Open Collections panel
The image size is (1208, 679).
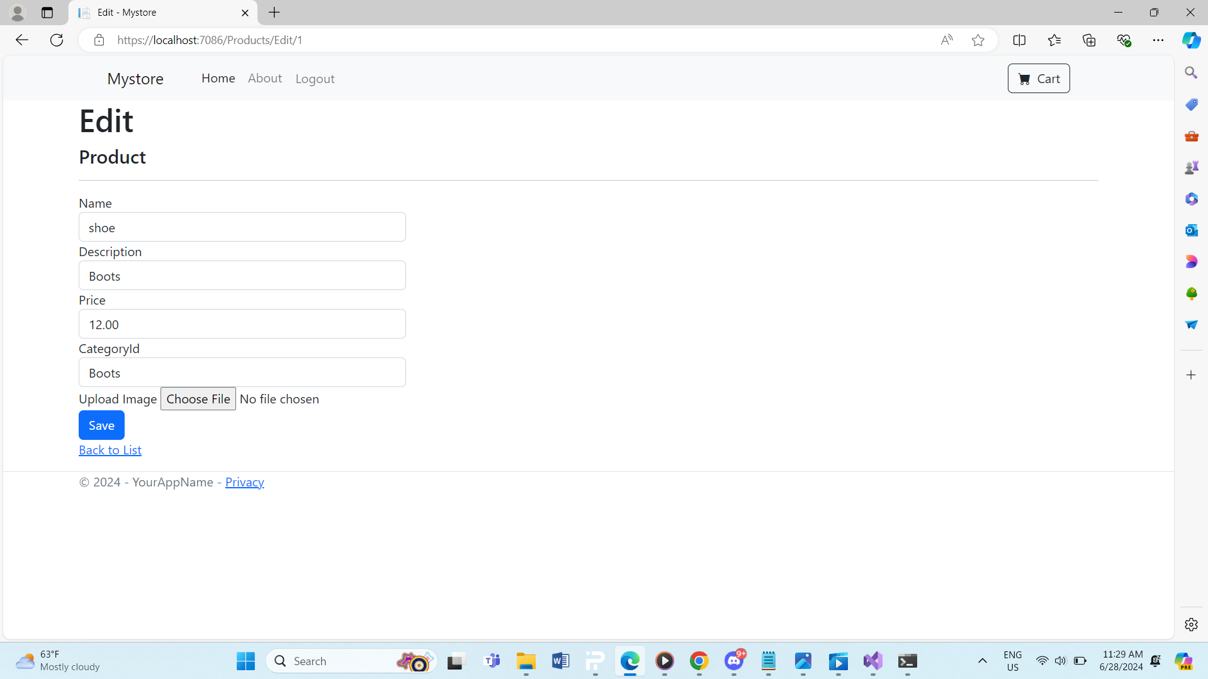point(1089,40)
